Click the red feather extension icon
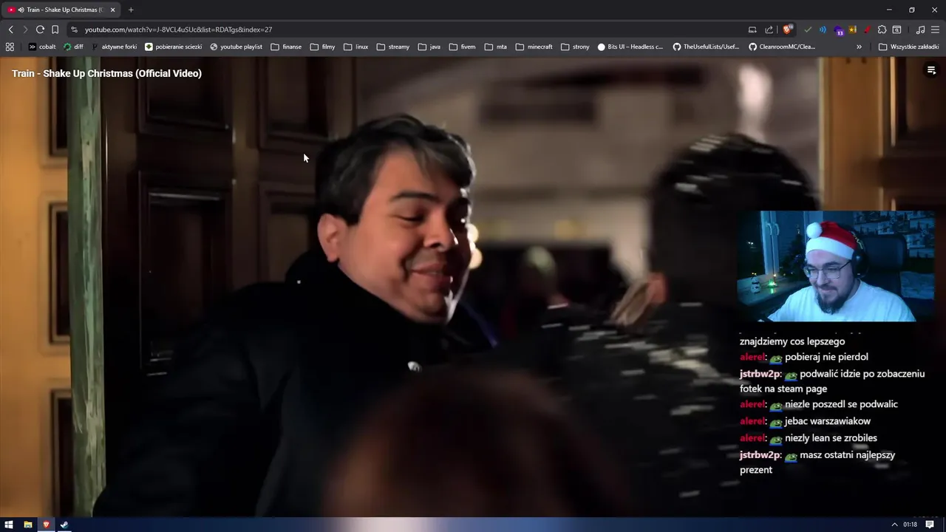The width and height of the screenshot is (946, 532). tap(866, 30)
